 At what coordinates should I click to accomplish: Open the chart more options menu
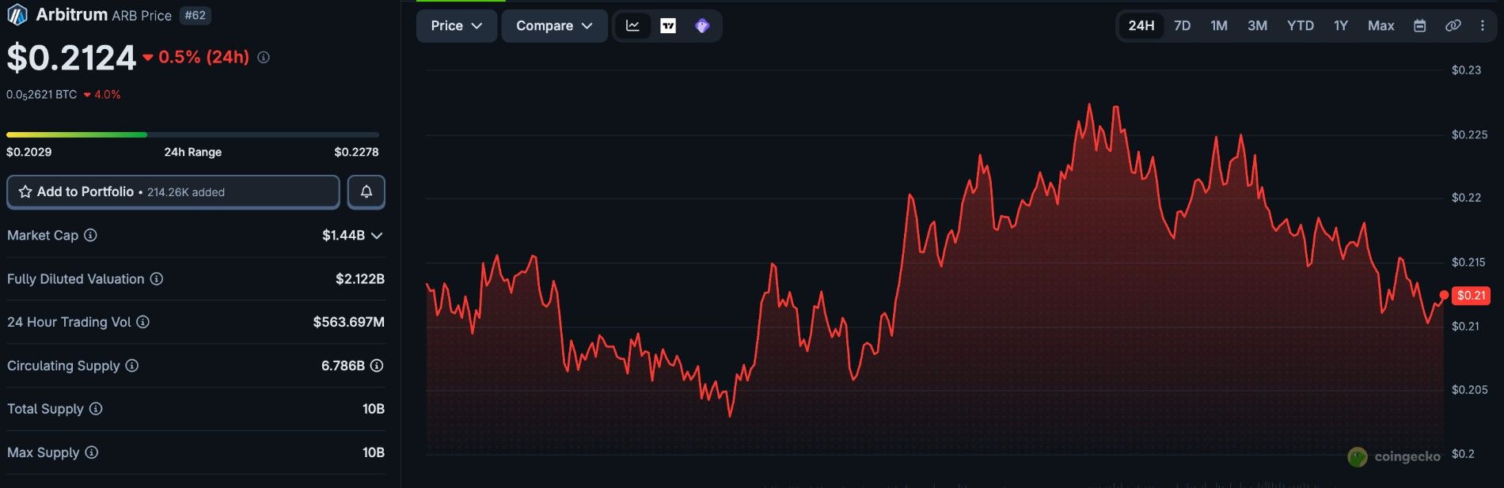pyautogui.click(x=1483, y=26)
